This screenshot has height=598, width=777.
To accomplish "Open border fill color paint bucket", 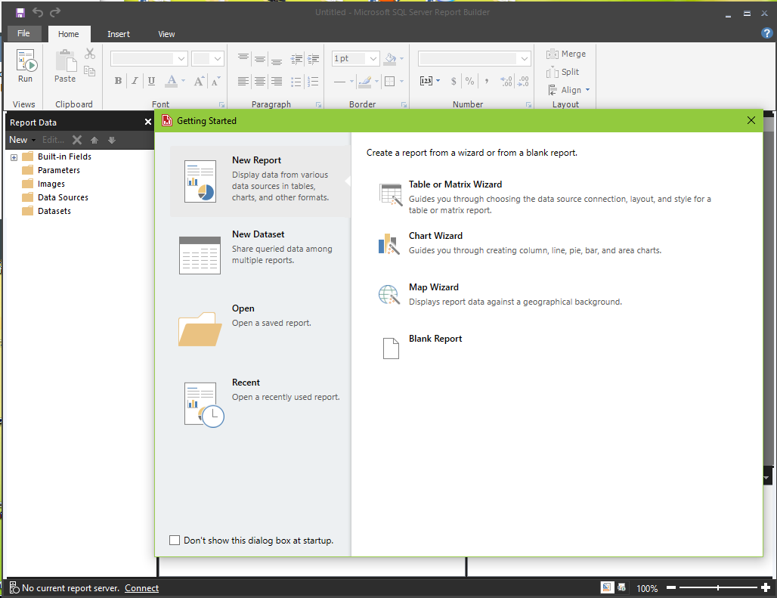I will pos(391,58).
